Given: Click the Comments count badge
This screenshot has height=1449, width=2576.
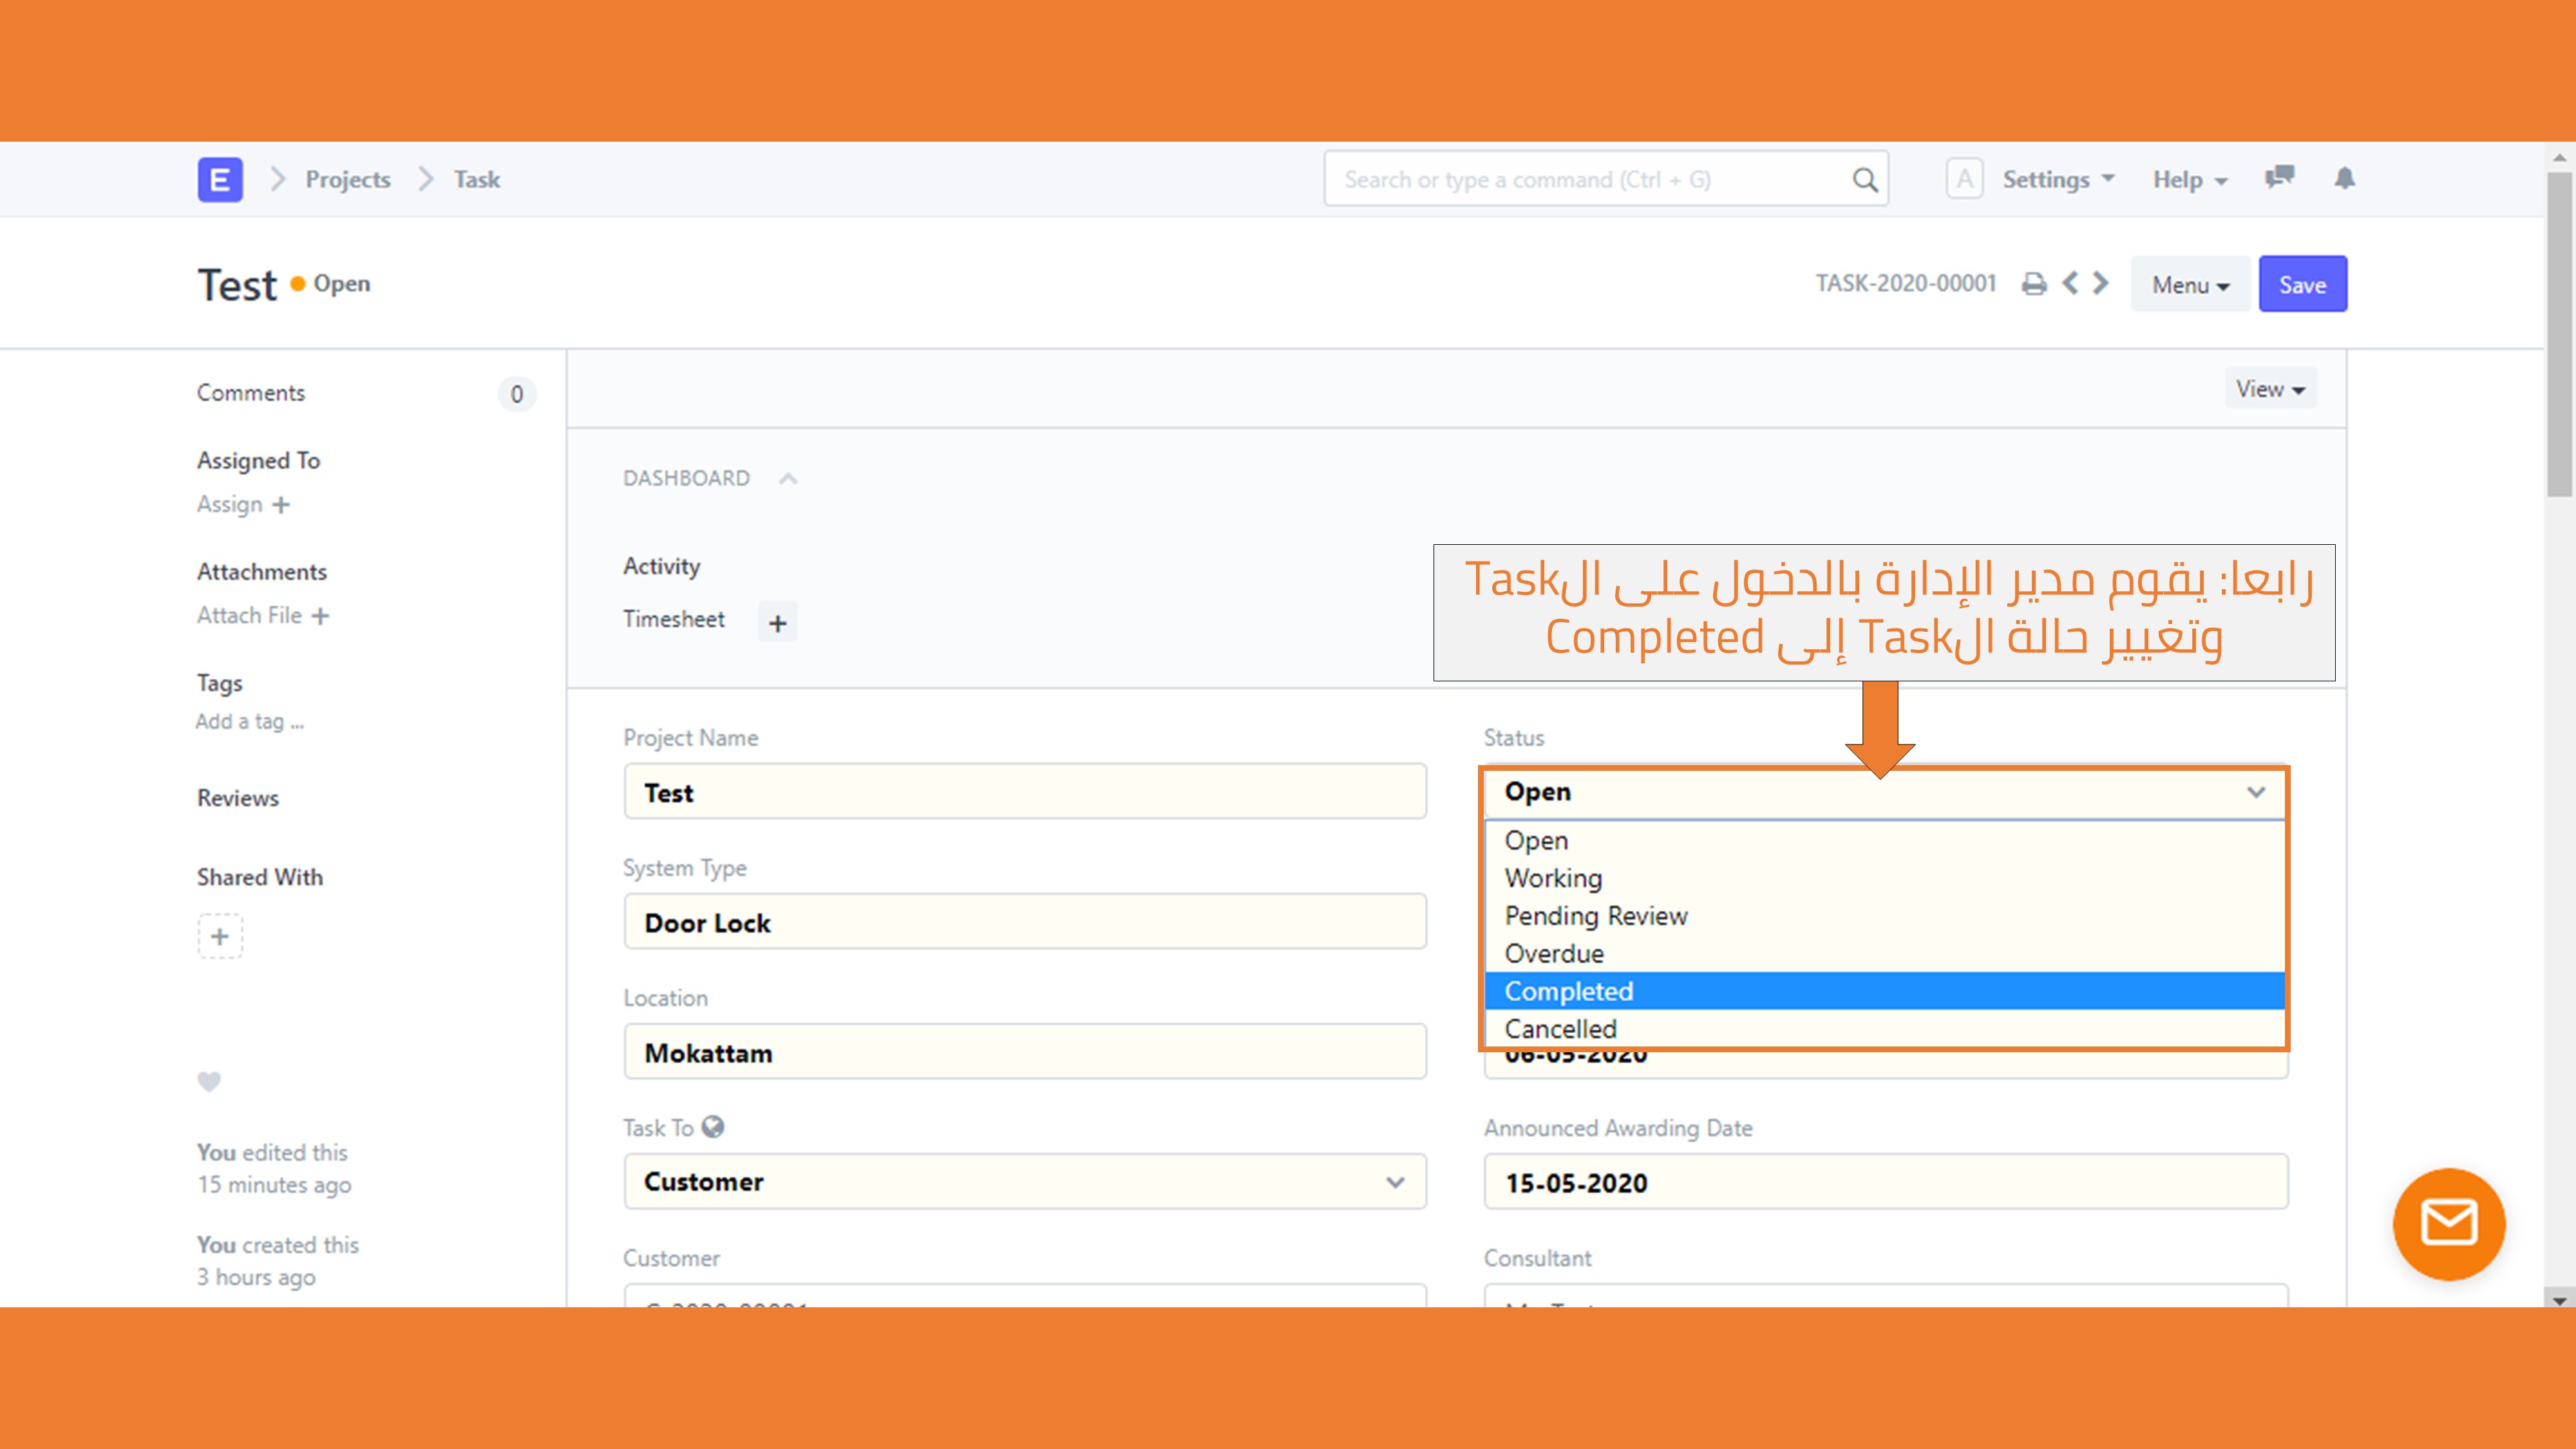Looking at the screenshot, I should point(517,394).
